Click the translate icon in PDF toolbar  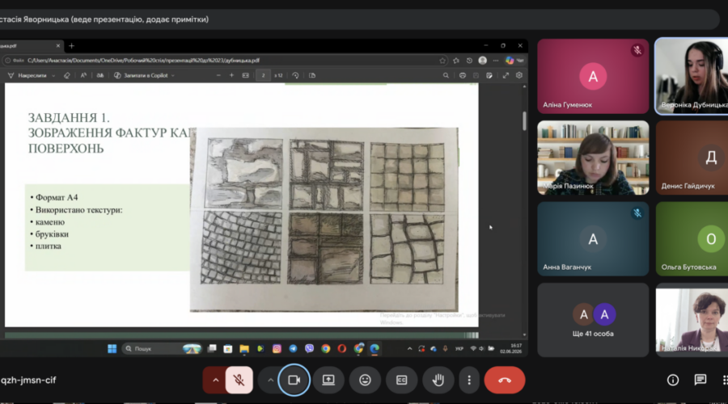[99, 75]
